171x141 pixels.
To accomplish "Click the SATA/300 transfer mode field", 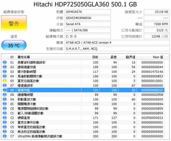I will pyautogui.click(x=88, y=30).
